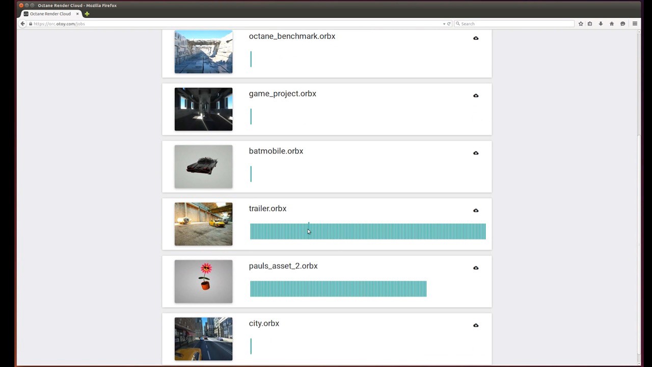
Task: Go to the Firefox home page
Action: (612, 23)
